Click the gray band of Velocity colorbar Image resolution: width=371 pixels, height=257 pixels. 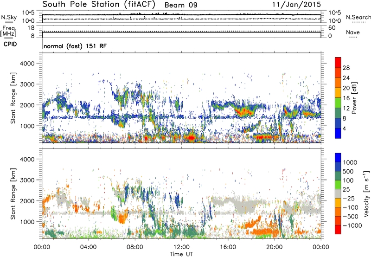click(x=338, y=194)
